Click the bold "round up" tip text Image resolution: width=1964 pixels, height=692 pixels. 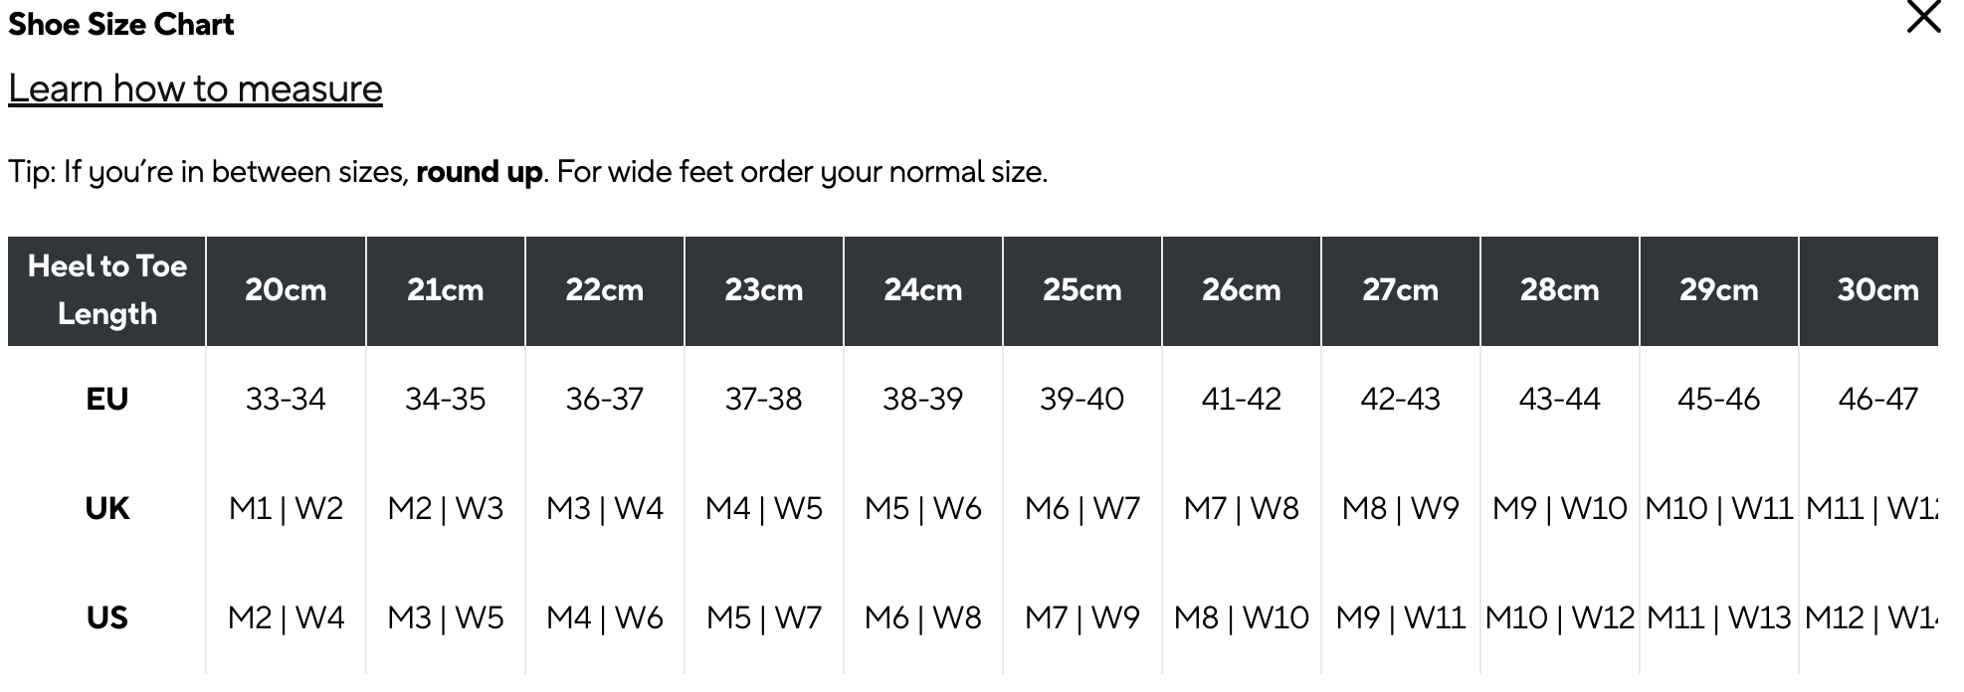tap(479, 172)
